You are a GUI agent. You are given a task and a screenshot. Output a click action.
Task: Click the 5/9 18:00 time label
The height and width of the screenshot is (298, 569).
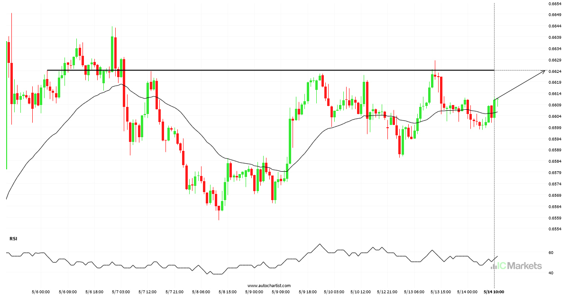pos(309,292)
